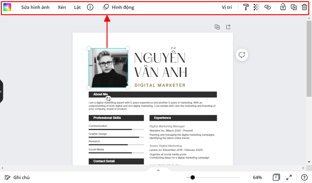
Task: Click duplicate page icon above canvas
Action: tap(217, 27)
